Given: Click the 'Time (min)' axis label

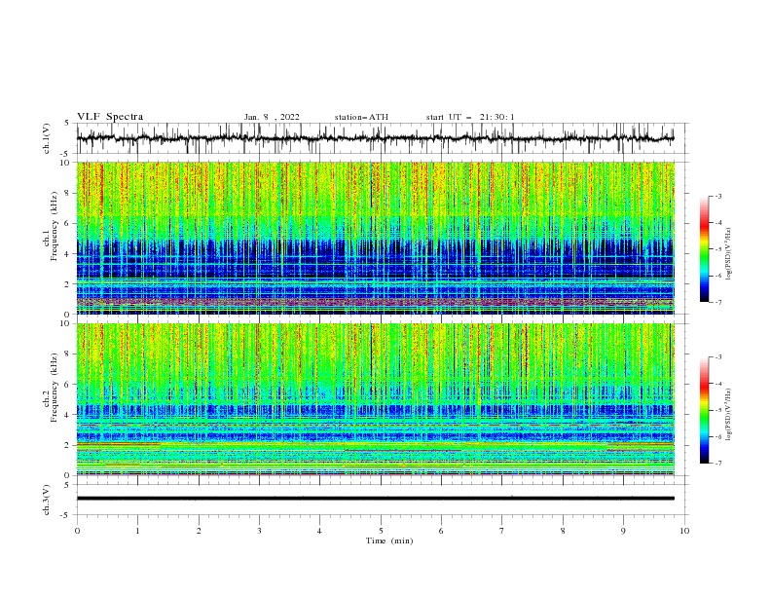Looking at the screenshot, I should (389, 540).
